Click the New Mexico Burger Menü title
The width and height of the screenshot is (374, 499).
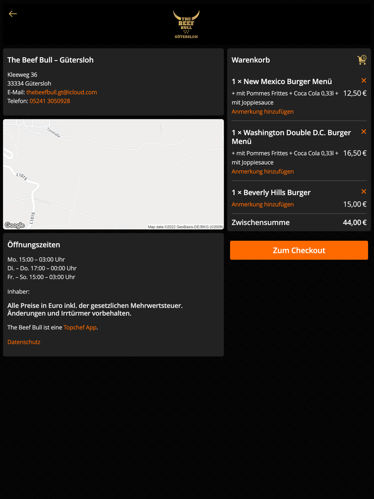pyautogui.click(x=282, y=82)
